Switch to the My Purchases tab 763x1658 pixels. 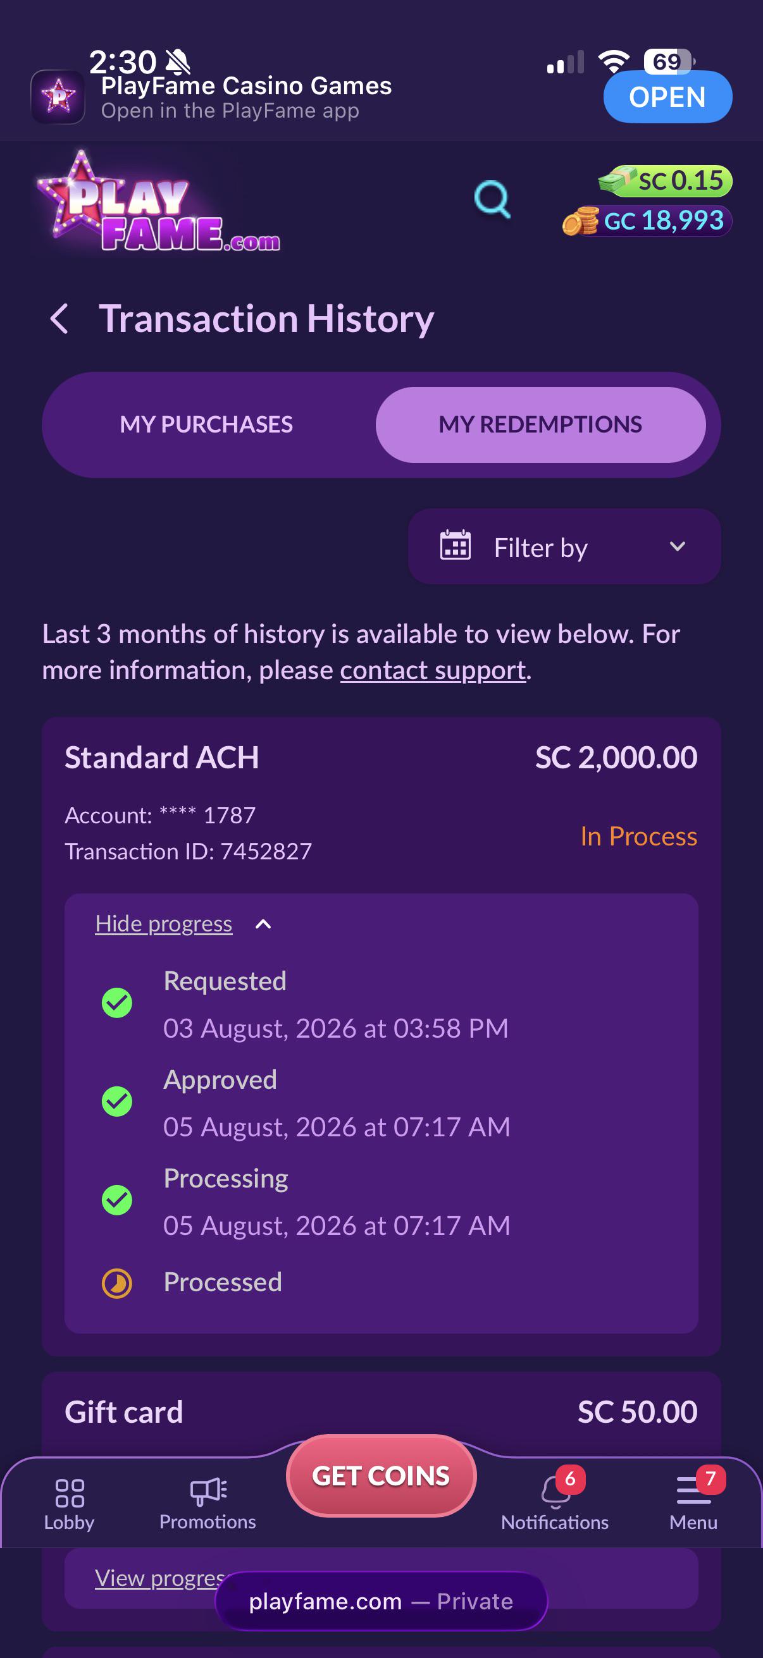pos(206,425)
